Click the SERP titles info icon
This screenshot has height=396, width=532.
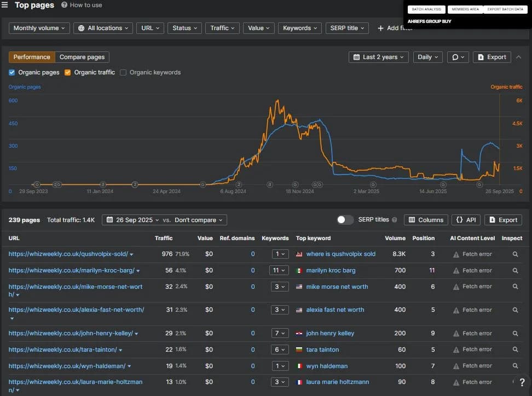tap(394, 220)
